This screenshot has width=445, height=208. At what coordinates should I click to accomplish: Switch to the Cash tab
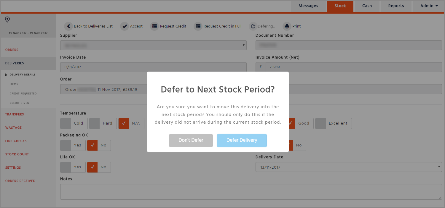pyautogui.click(x=367, y=6)
